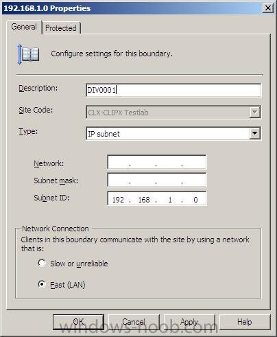This screenshot has height=337, width=277.
Task: Close the 192.168.1.0 Properties dialog
Action: click(x=268, y=8)
